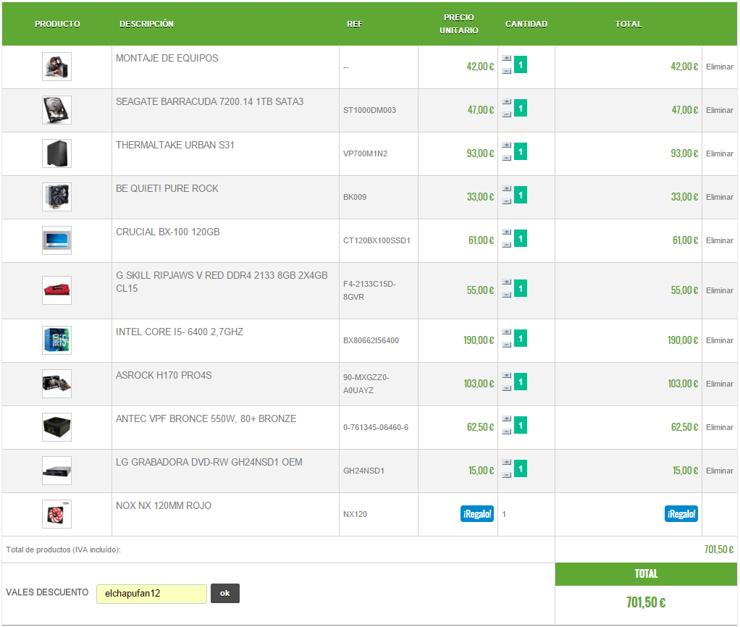Remove Be Quiet! Pure Rock with Eliminar
740x627 pixels.
[719, 197]
